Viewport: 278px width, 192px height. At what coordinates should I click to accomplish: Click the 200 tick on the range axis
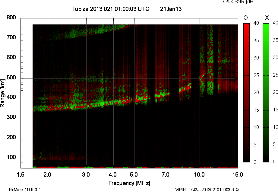click(11, 137)
